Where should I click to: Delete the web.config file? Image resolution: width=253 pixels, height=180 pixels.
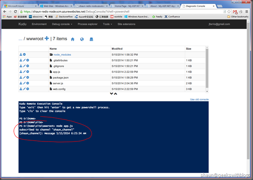coord(28,89)
